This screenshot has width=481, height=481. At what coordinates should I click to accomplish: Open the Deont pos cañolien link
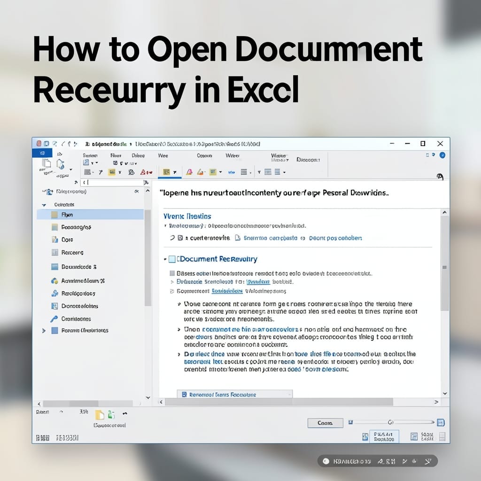click(335, 238)
